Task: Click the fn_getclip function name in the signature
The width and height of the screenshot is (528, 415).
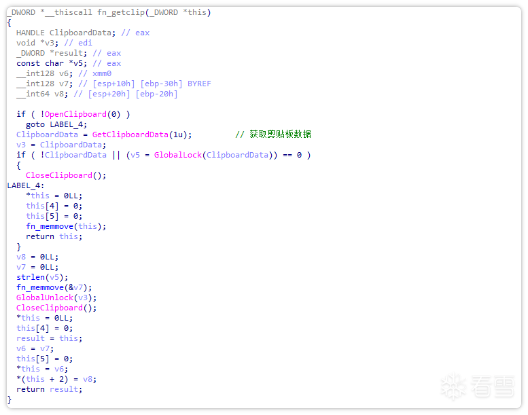Action: 121,12
